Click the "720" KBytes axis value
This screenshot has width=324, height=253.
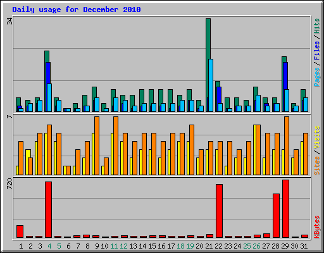[9, 183]
